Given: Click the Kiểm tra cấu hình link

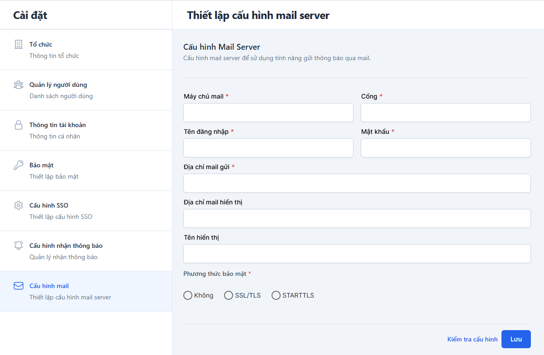Looking at the screenshot, I should pyautogui.click(x=472, y=339).
